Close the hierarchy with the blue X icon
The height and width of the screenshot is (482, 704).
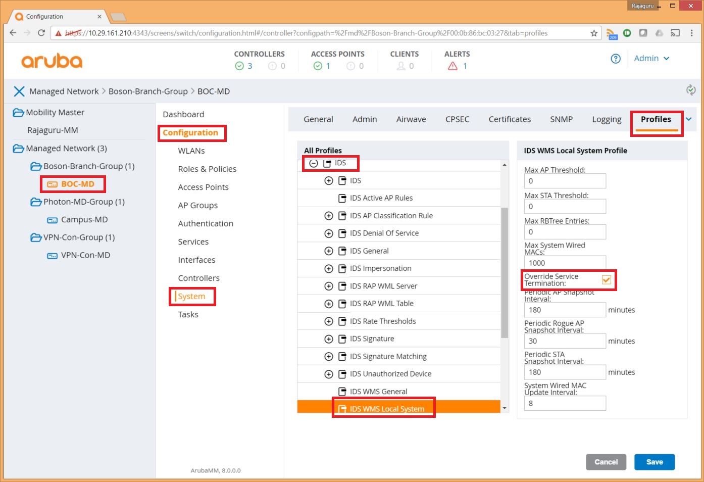[x=19, y=91]
